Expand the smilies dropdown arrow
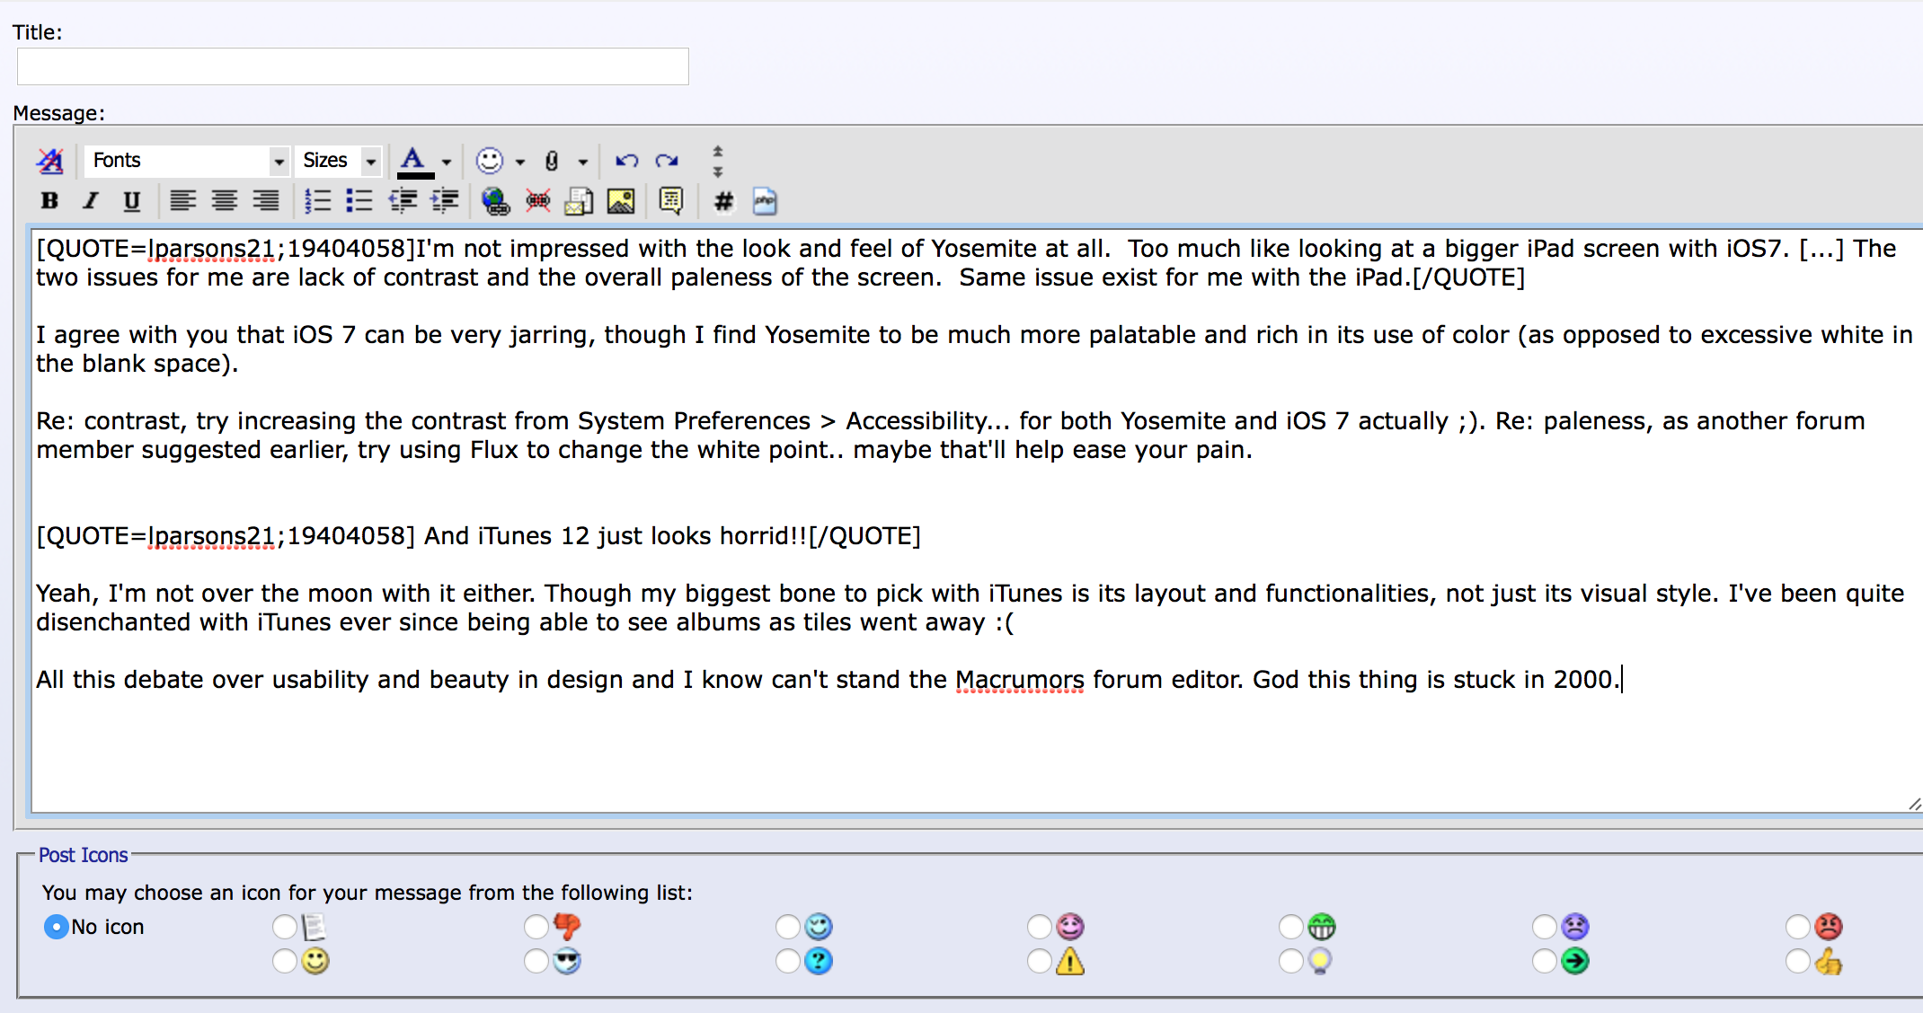The image size is (1923, 1013). [x=519, y=162]
